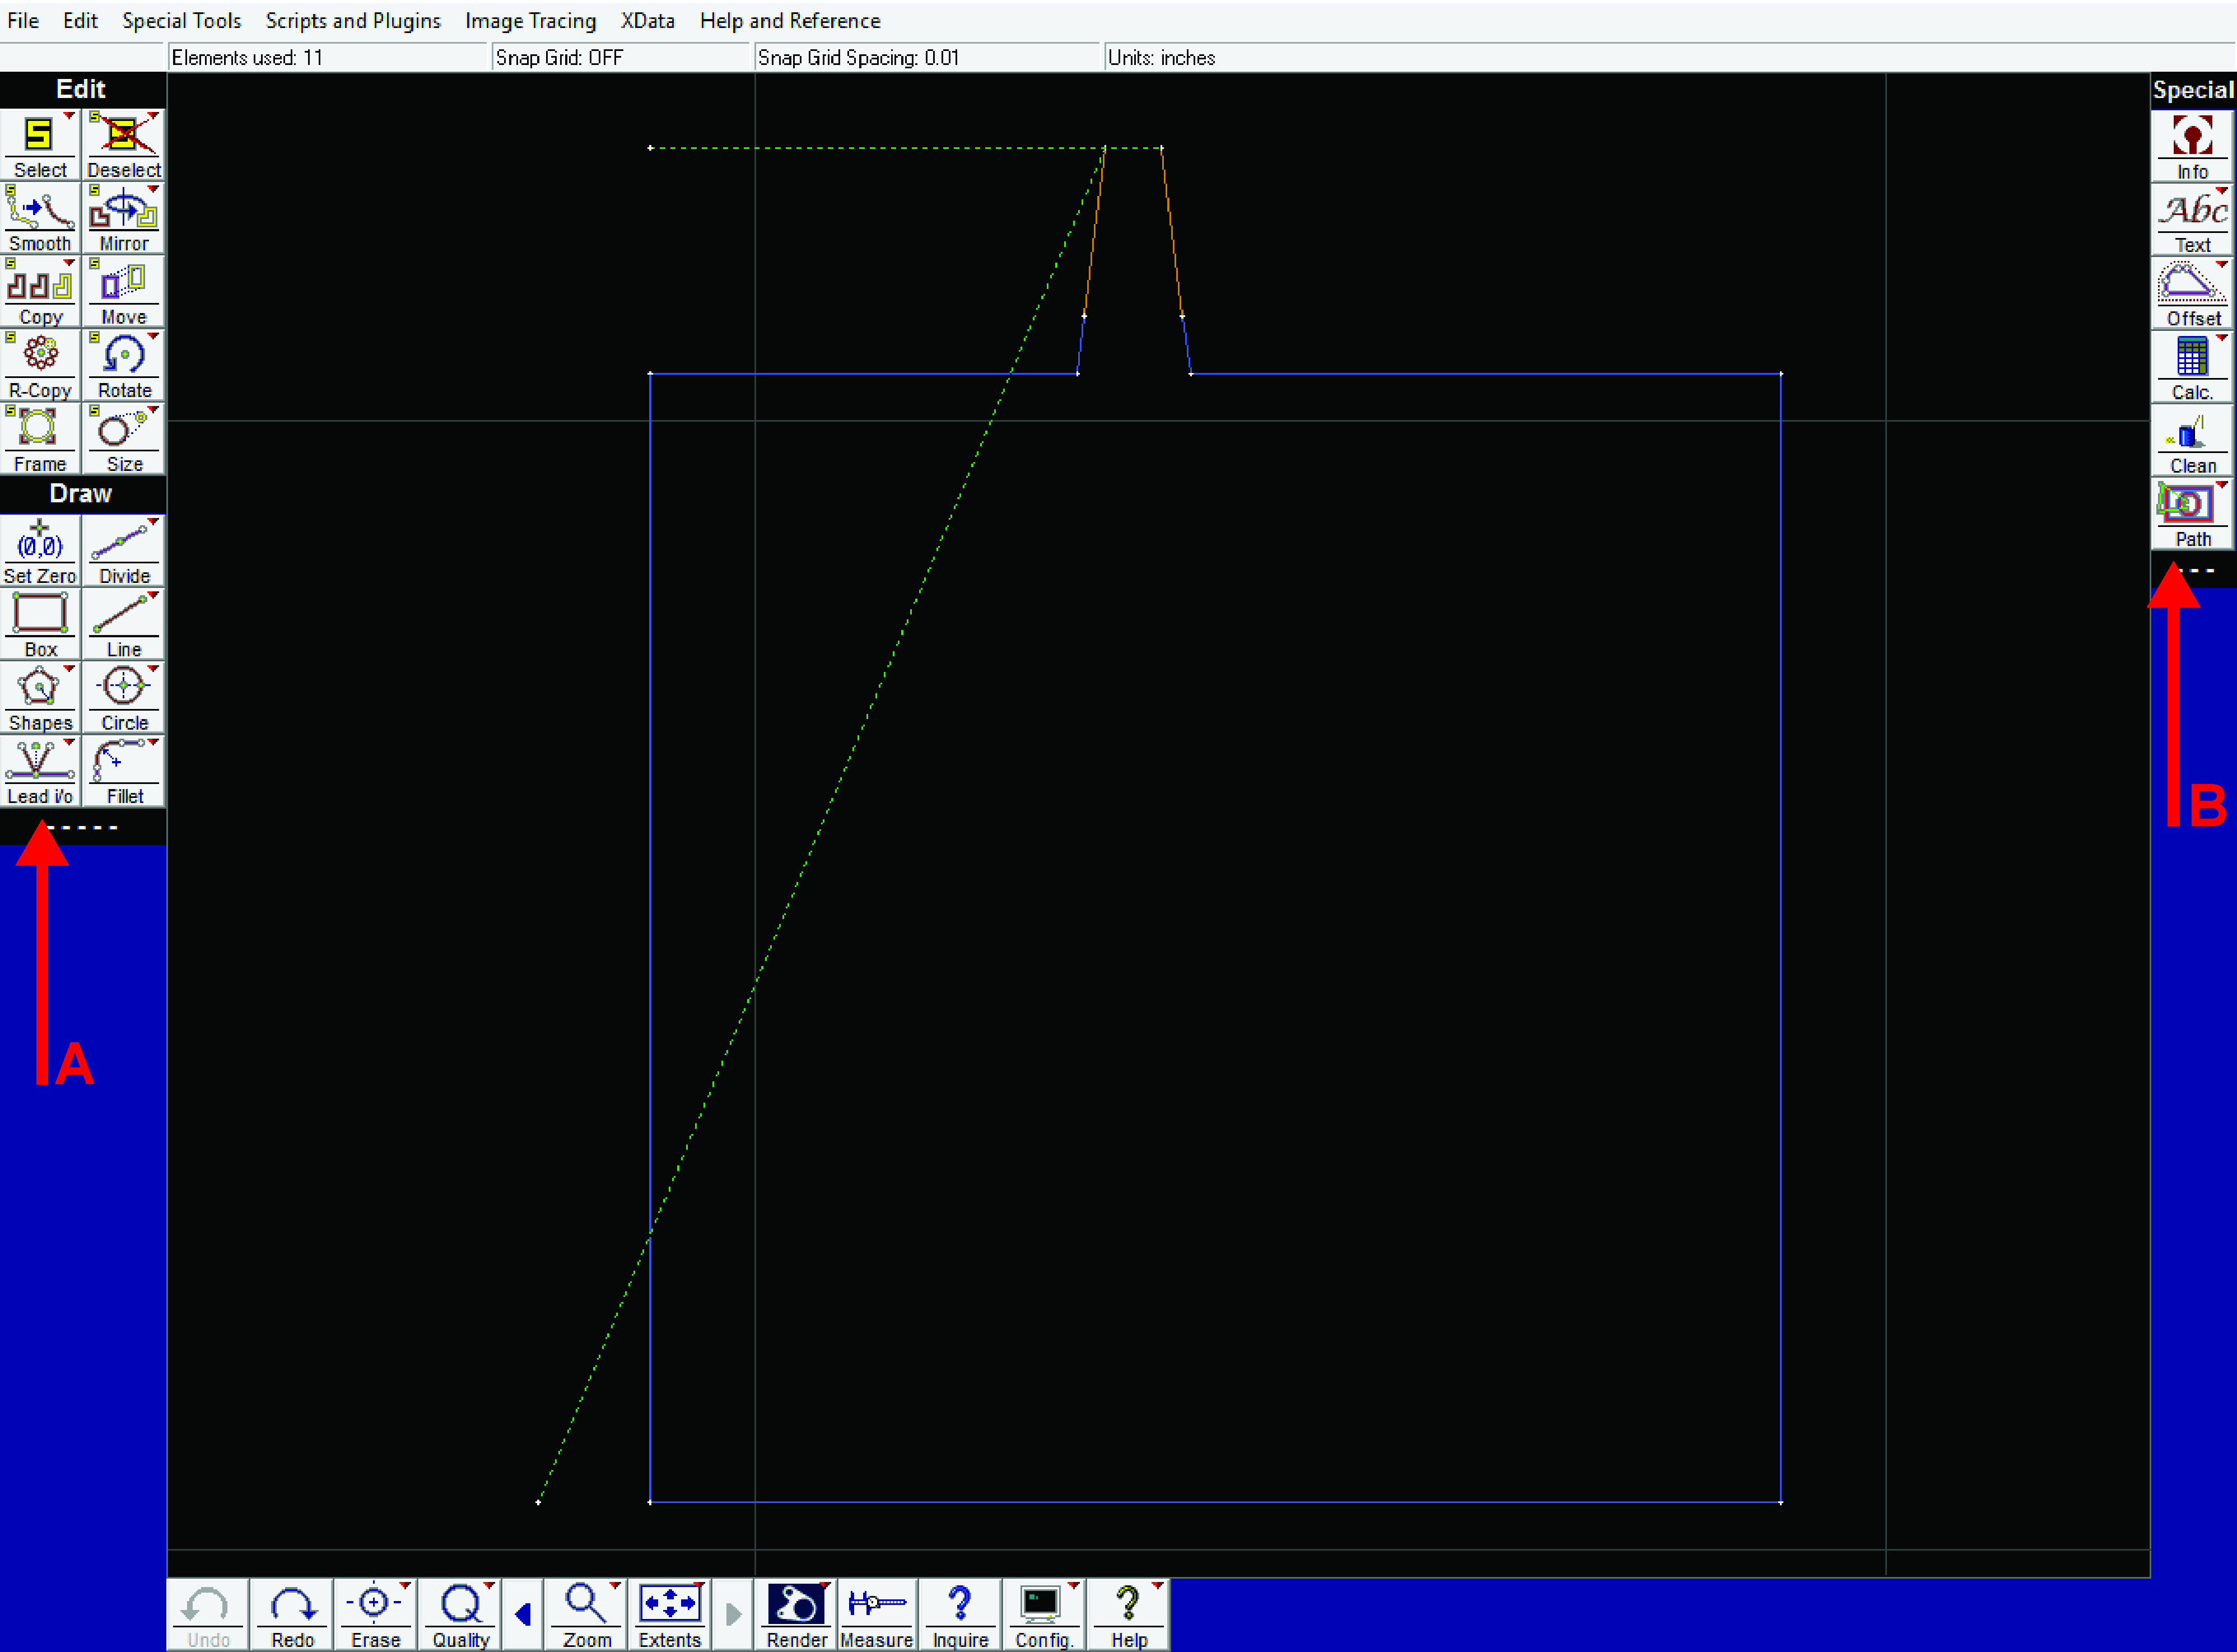Expand Special toolbar dashed handle
Viewport: 2237px width, 1652px height.
coord(2195,571)
